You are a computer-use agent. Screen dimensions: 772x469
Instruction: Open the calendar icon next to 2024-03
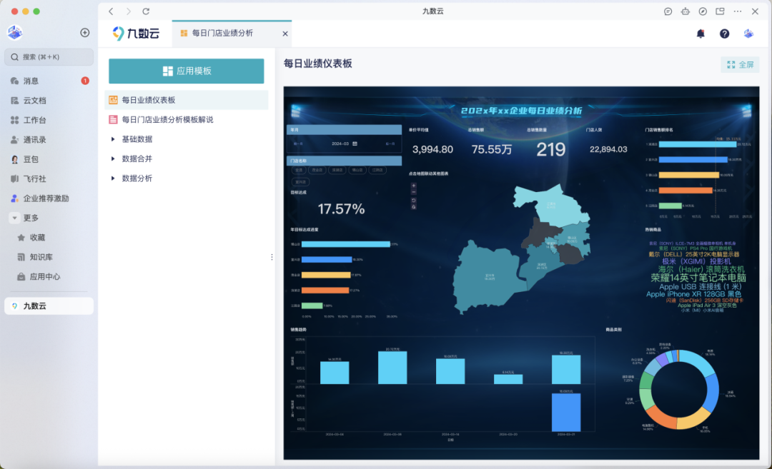(x=355, y=143)
